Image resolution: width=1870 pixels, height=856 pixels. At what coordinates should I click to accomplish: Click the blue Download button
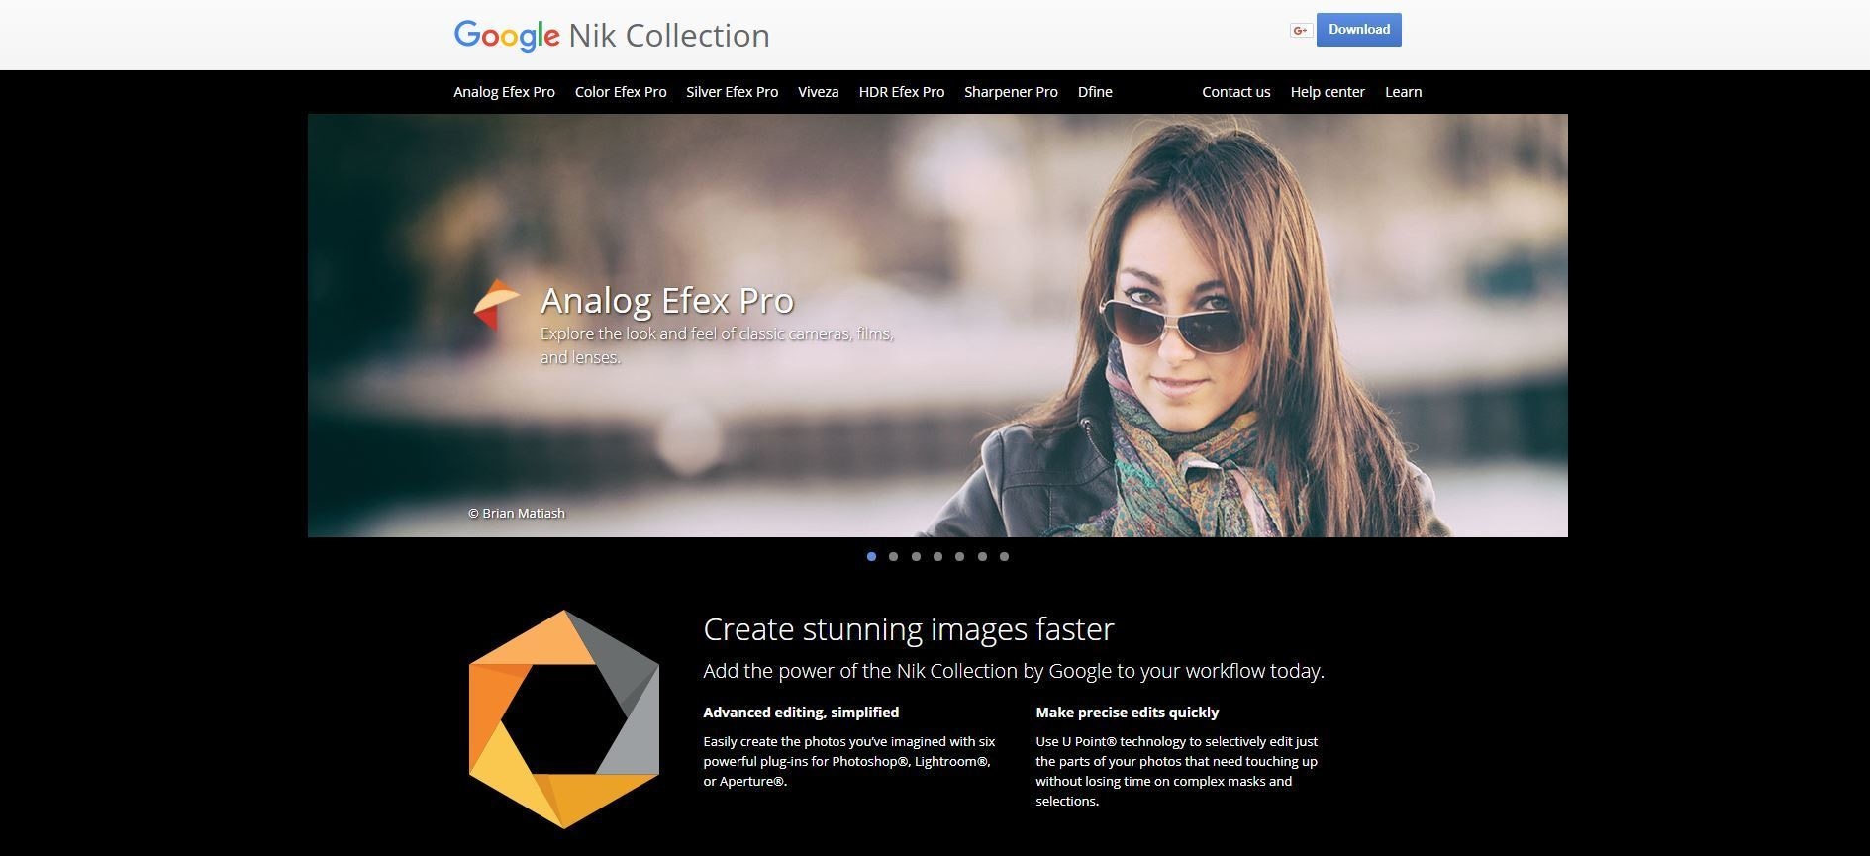click(x=1358, y=30)
